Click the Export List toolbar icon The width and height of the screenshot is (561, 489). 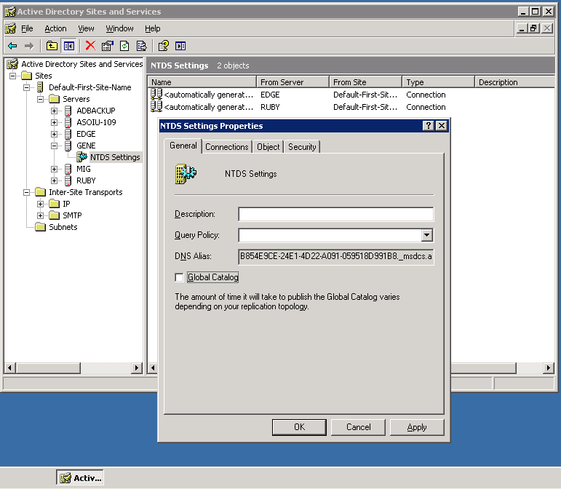[x=141, y=46]
